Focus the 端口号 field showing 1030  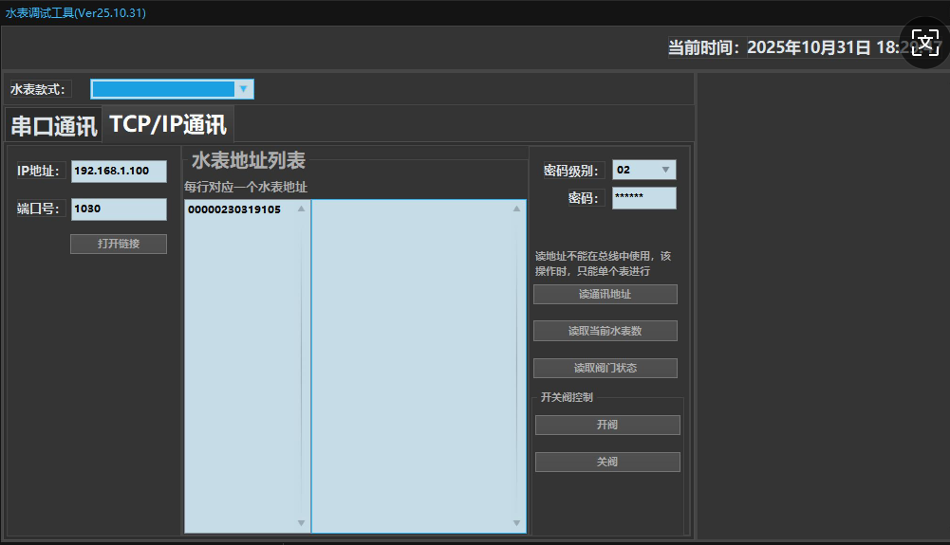tap(119, 209)
